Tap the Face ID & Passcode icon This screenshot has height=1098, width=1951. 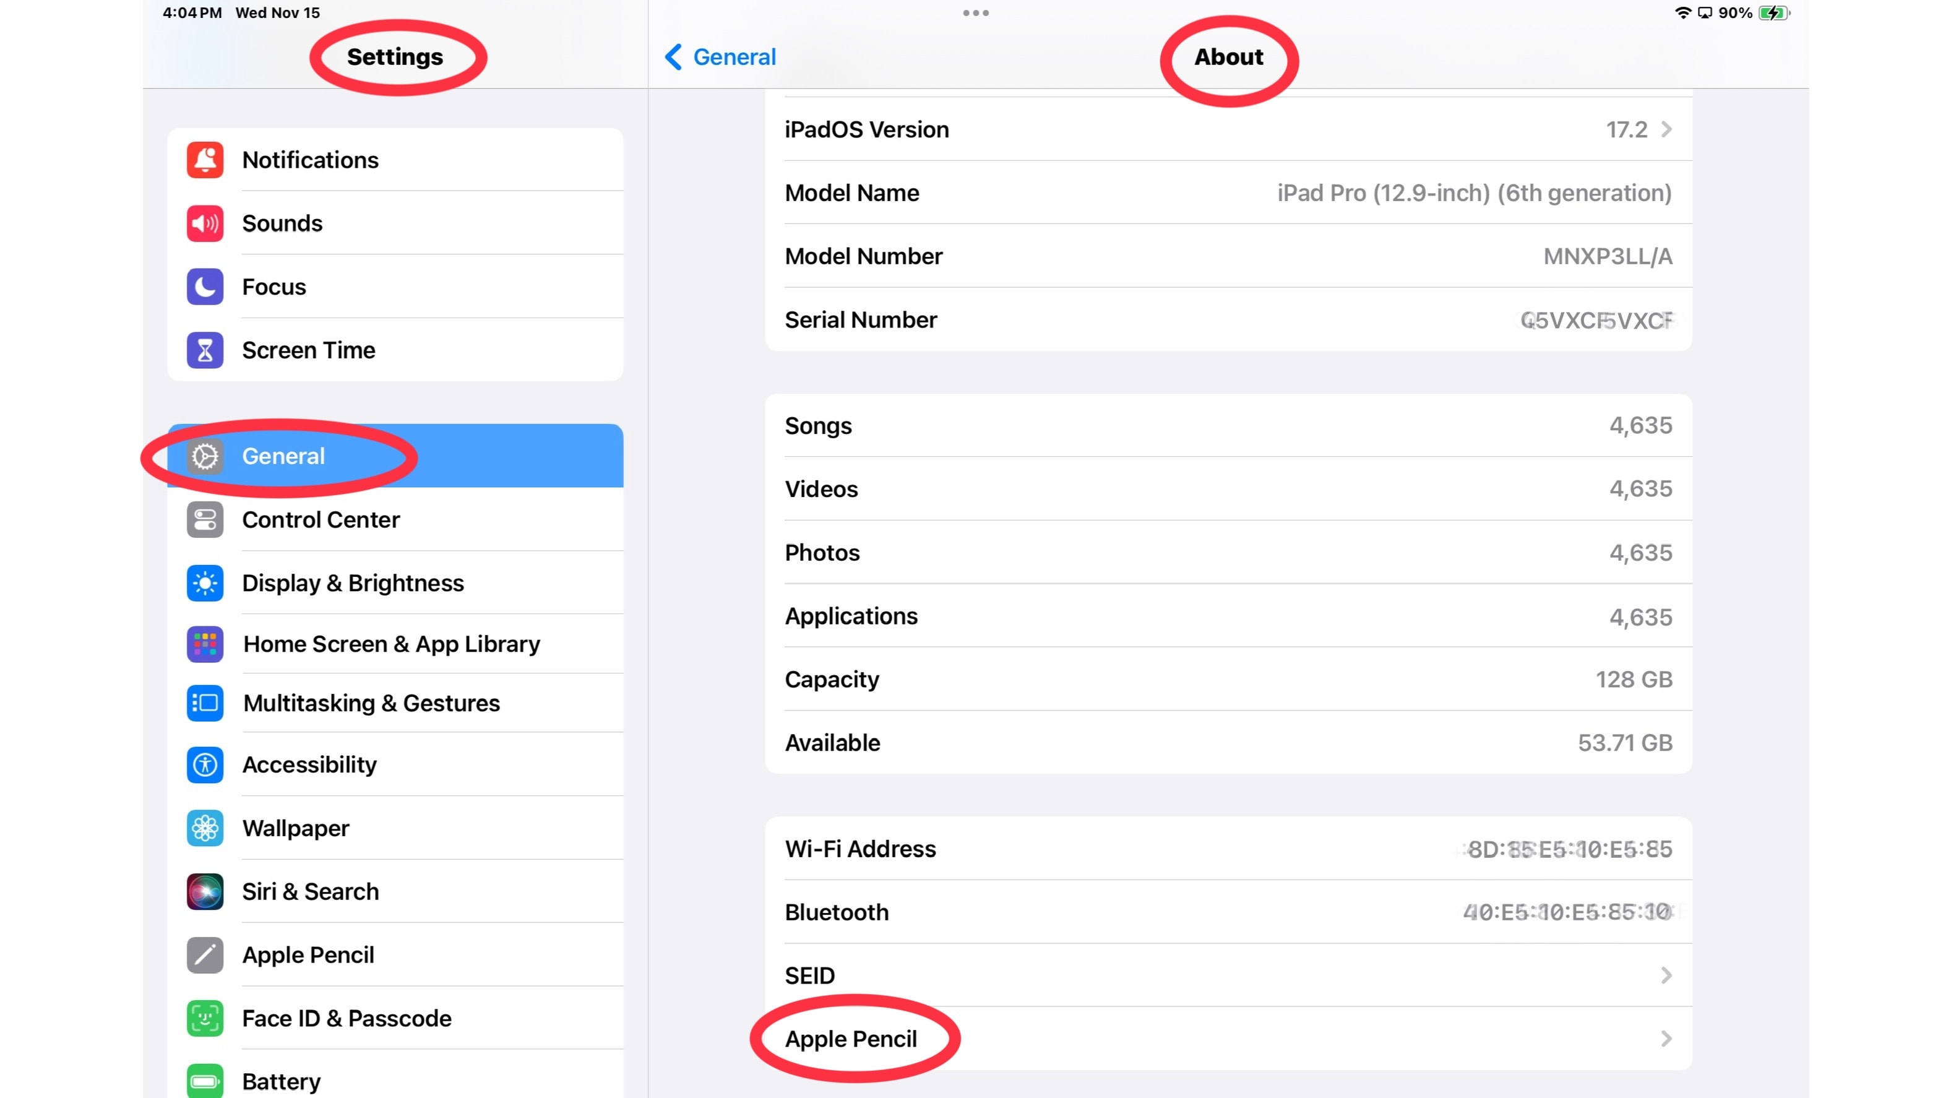tap(204, 1018)
